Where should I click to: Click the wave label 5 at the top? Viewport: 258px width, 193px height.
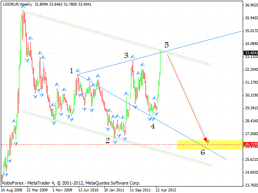[x=166, y=44]
